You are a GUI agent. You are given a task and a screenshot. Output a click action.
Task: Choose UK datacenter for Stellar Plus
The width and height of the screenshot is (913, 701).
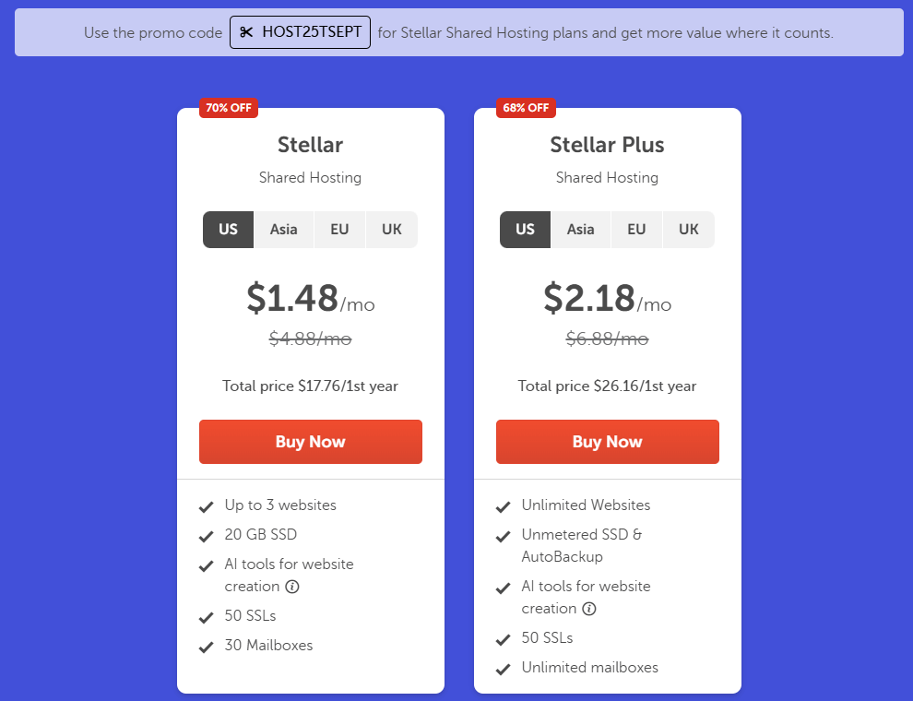click(689, 230)
